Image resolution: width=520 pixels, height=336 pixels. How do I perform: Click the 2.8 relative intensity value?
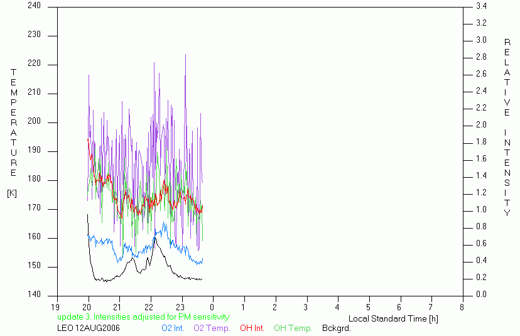click(x=481, y=57)
